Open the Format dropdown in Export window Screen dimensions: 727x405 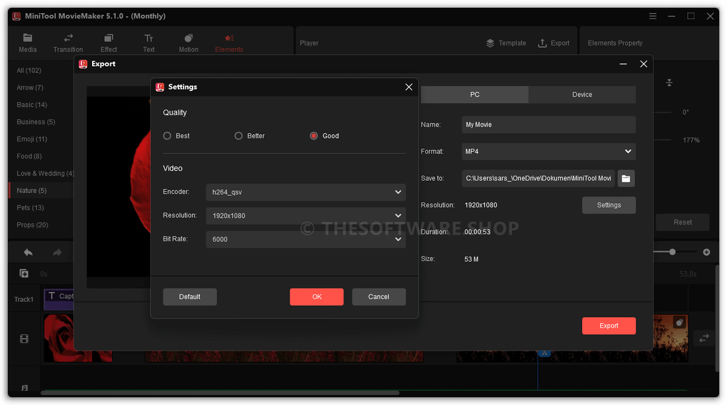[x=549, y=152]
